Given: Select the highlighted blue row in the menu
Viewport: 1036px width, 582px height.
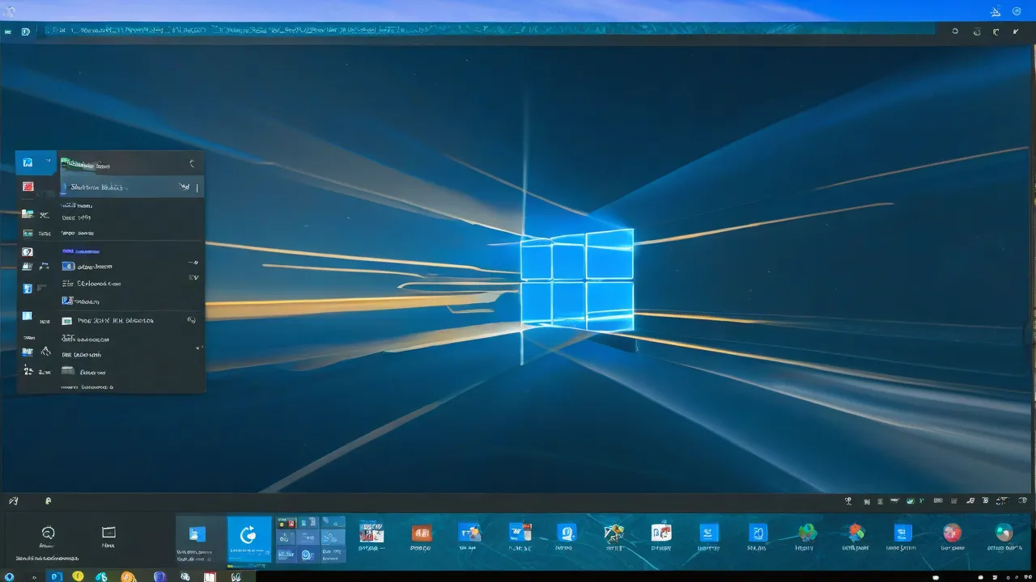Looking at the screenshot, I should pyautogui.click(x=131, y=187).
